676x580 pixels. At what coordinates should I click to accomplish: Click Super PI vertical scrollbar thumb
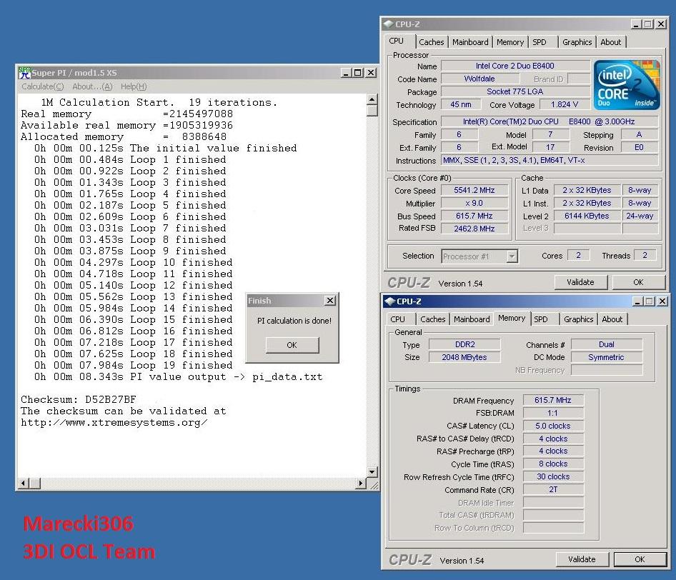(372, 111)
